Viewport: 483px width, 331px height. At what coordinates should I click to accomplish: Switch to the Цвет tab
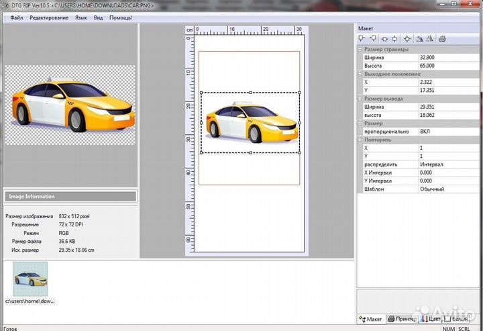pos(431,319)
